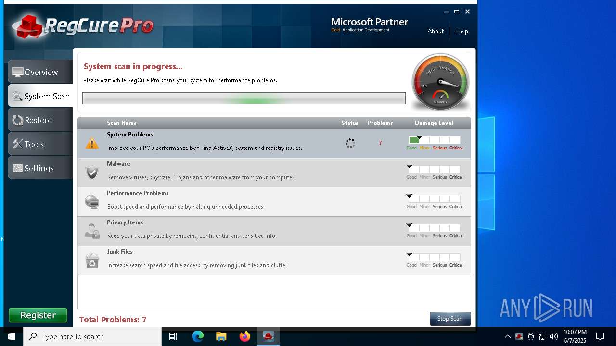
Task: Click the Total Problems: 7 text
Action: point(113,320)
